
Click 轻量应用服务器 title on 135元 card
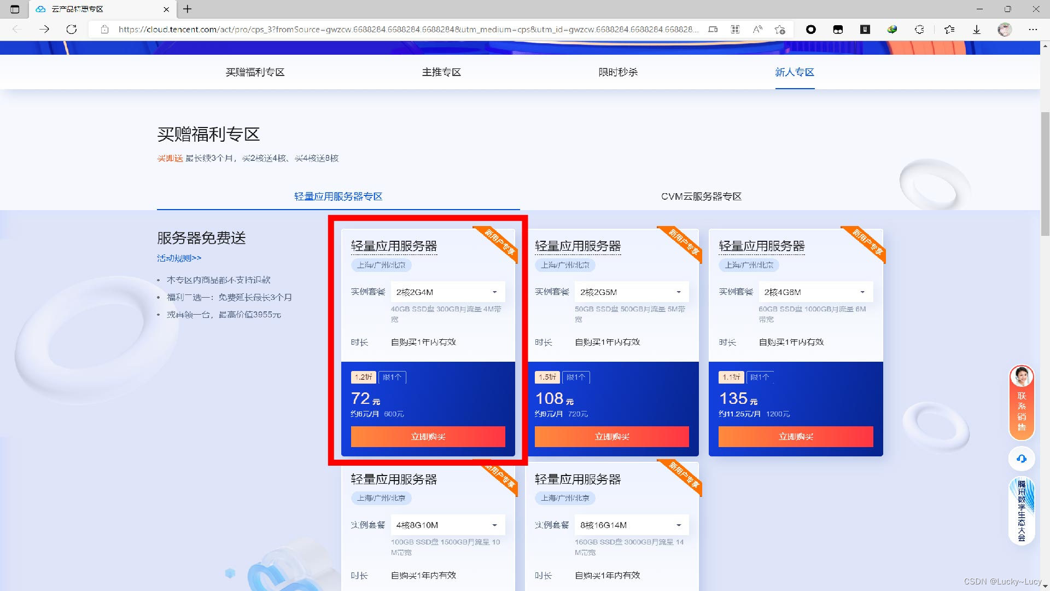(761, 246)
